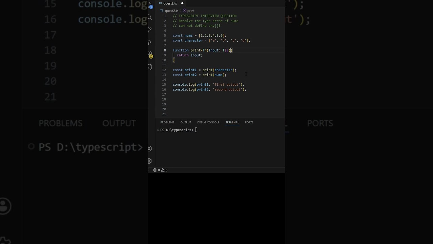The height and width of the screenshot is (244, 433).
Task: Click 'console.log' on line 16
Action: (x=184, y=89)
